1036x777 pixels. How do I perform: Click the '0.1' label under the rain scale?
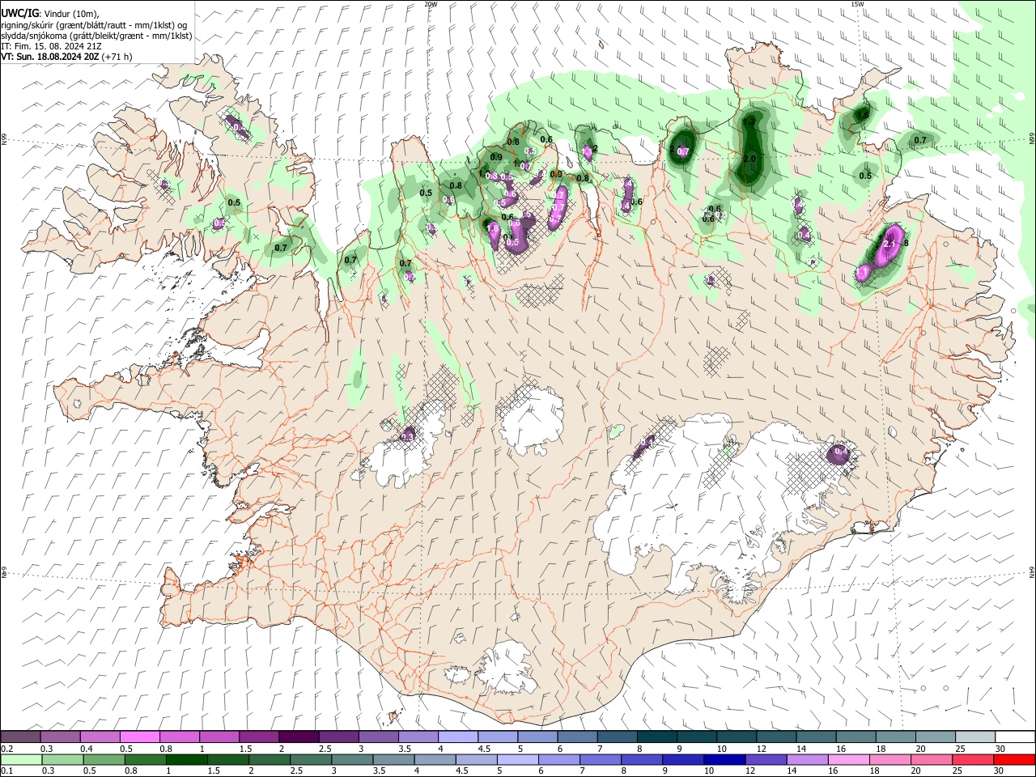7,771
